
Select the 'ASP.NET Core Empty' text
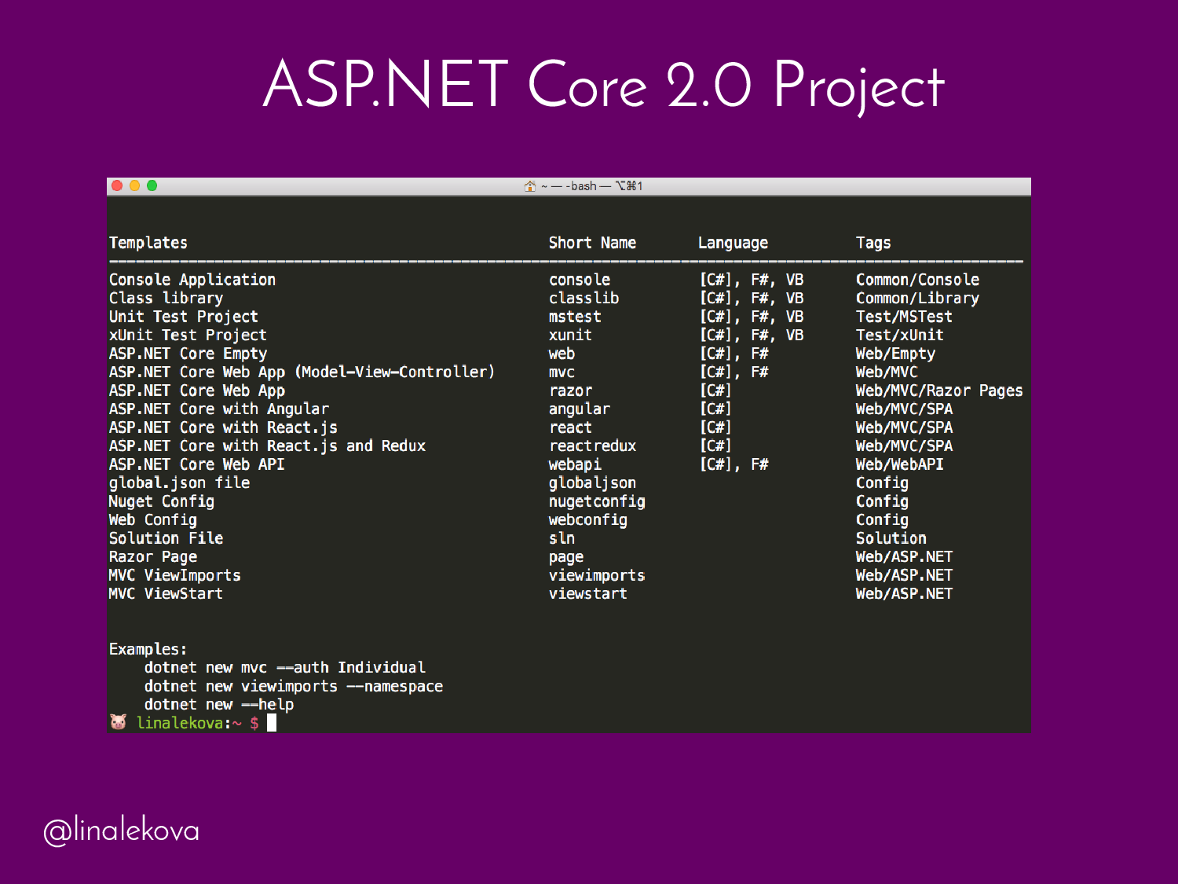pyautogui.click(x=188, y=354)
